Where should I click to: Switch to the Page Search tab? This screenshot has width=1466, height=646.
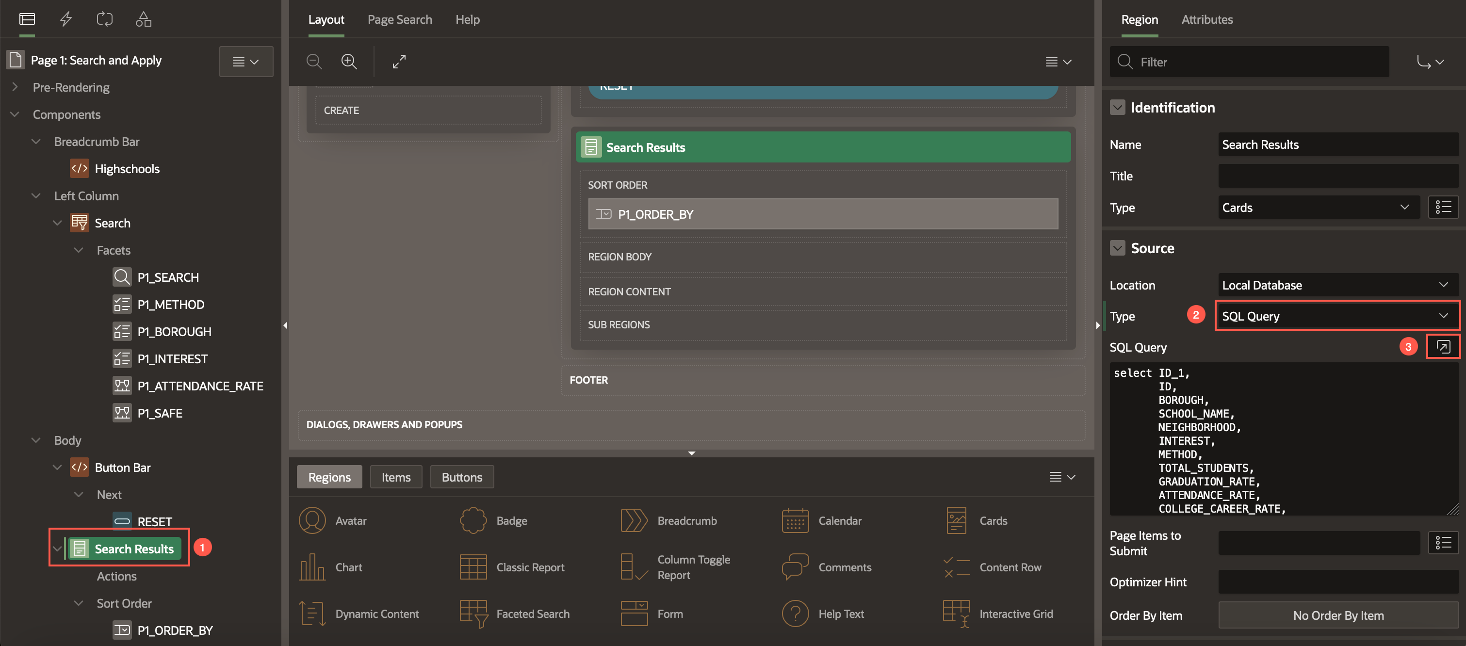click(x=400, y=19)
